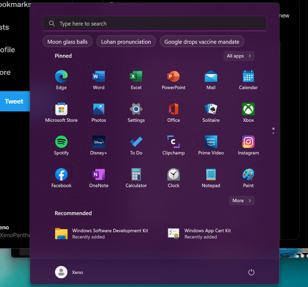
Task: Expand the All apps list
Action: coord(239,56)
